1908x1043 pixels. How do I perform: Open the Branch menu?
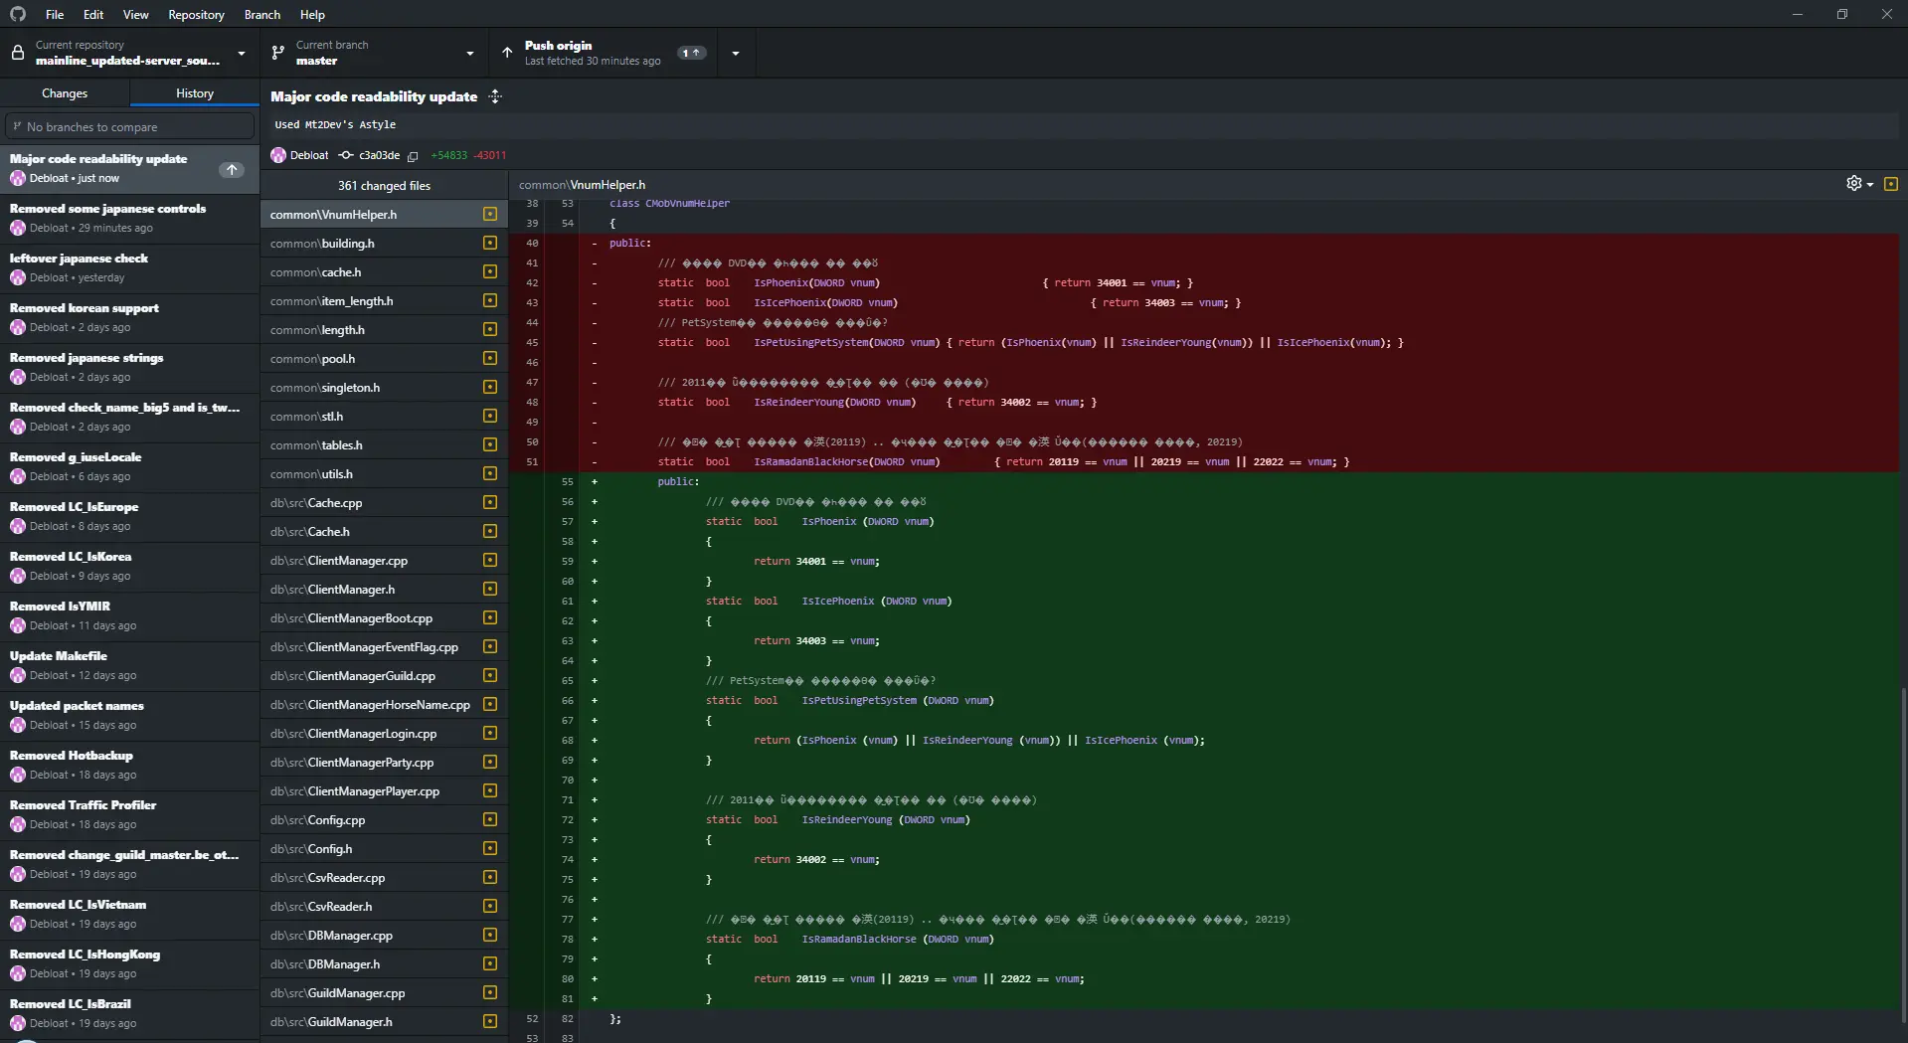tap(261, 15)
